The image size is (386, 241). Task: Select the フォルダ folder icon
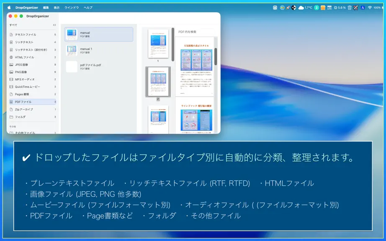coord(11,117)
